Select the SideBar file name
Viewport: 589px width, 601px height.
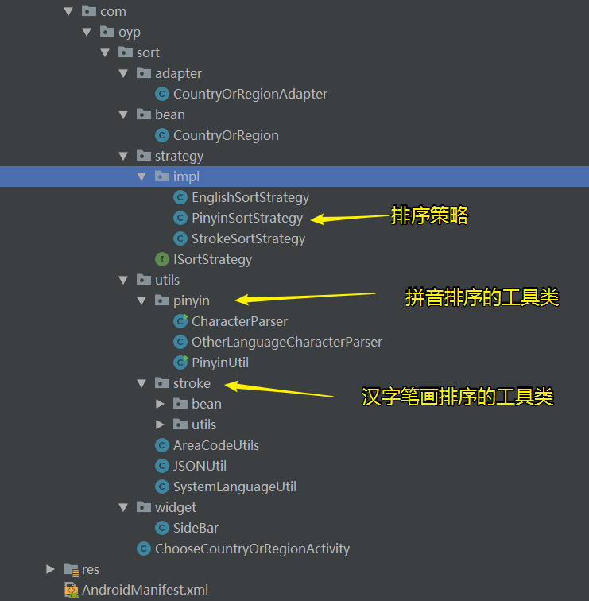point(196,529)
